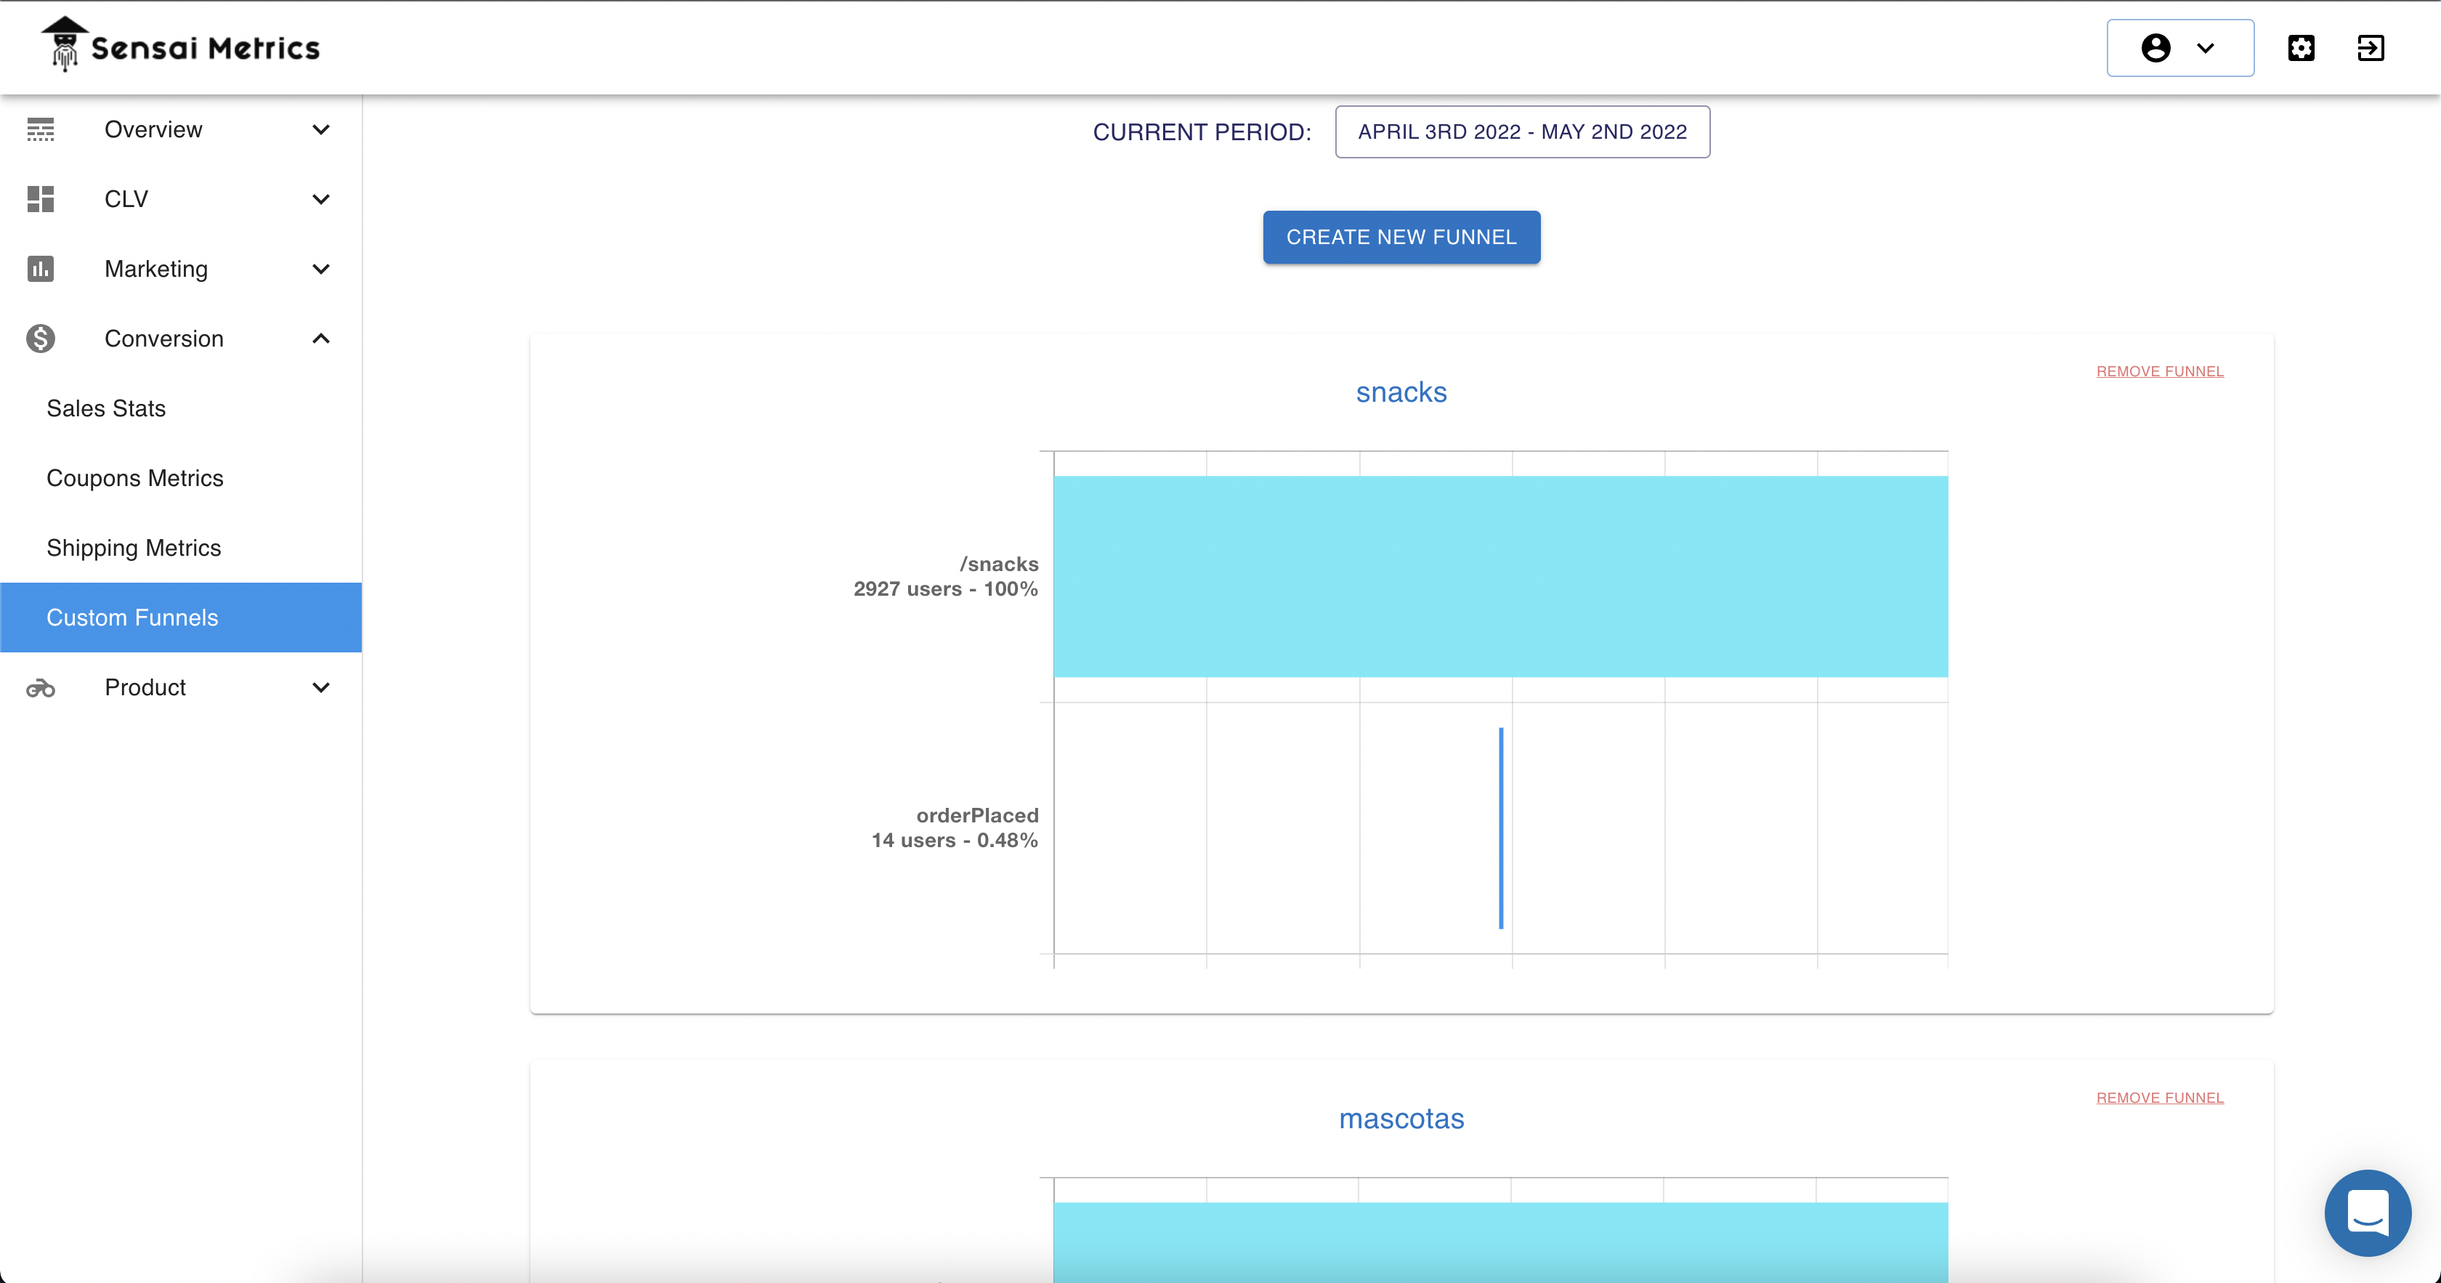This screenshot has width=2441, height=1283.
Task: Click the mascotas funnel top bar
Action: point(1500,1242)
